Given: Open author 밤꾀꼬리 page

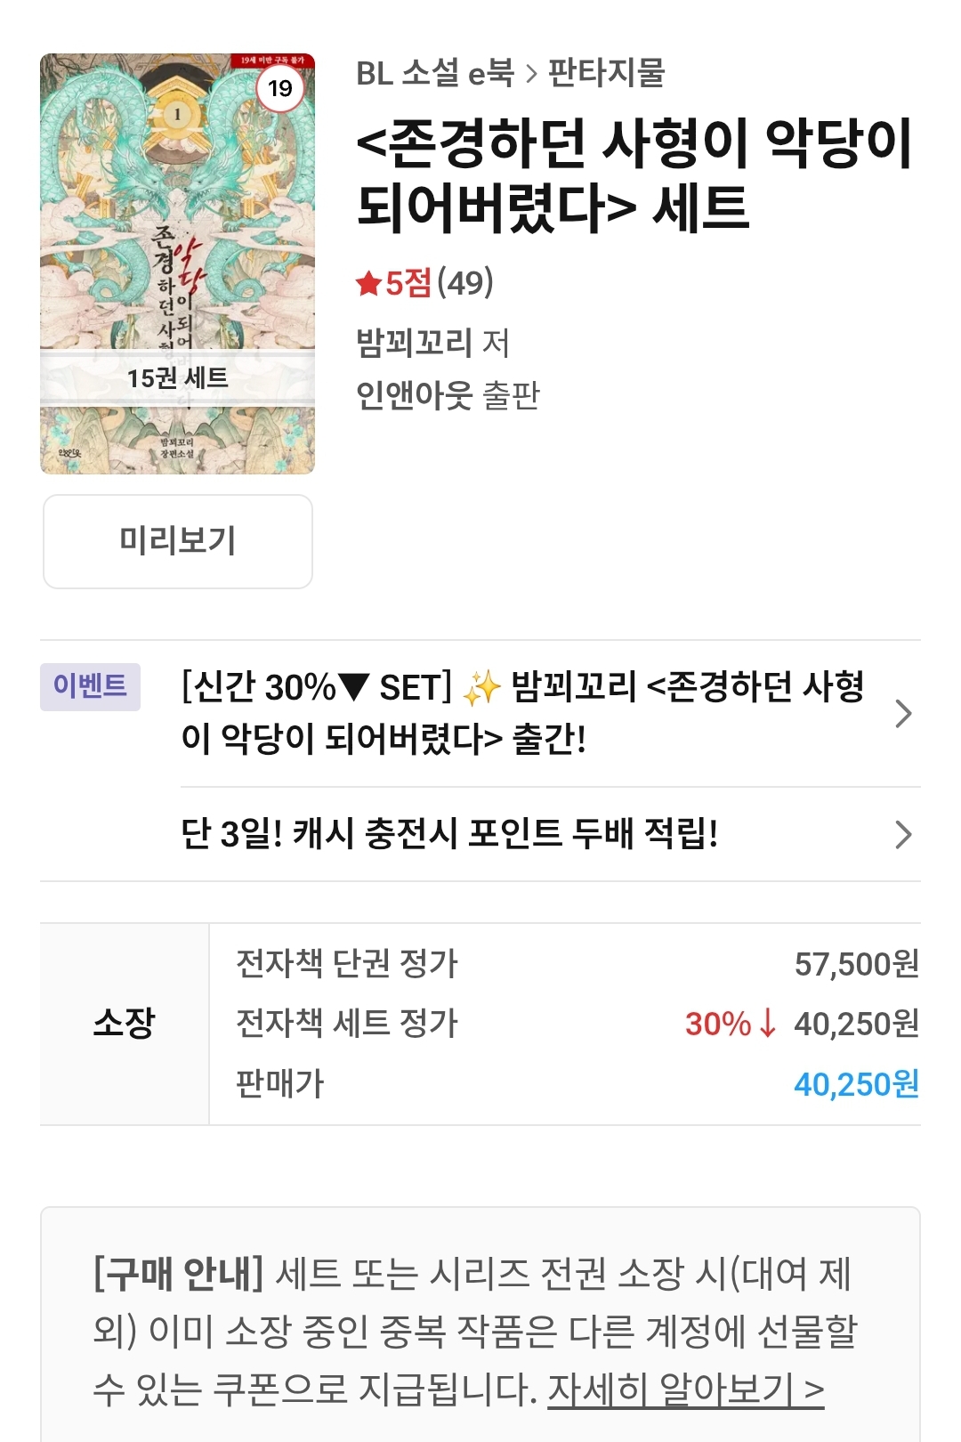Looking at the screenshot, I should [414, 343].
